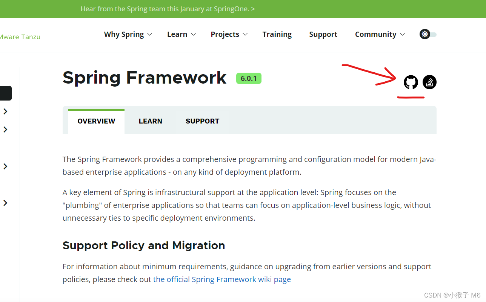Open the GitHub repository icon

[411, 82]
